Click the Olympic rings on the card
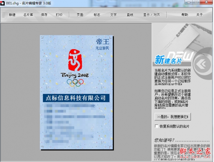Image resolution: width=214 pixels, height=162 pixels. coord(75,83)
